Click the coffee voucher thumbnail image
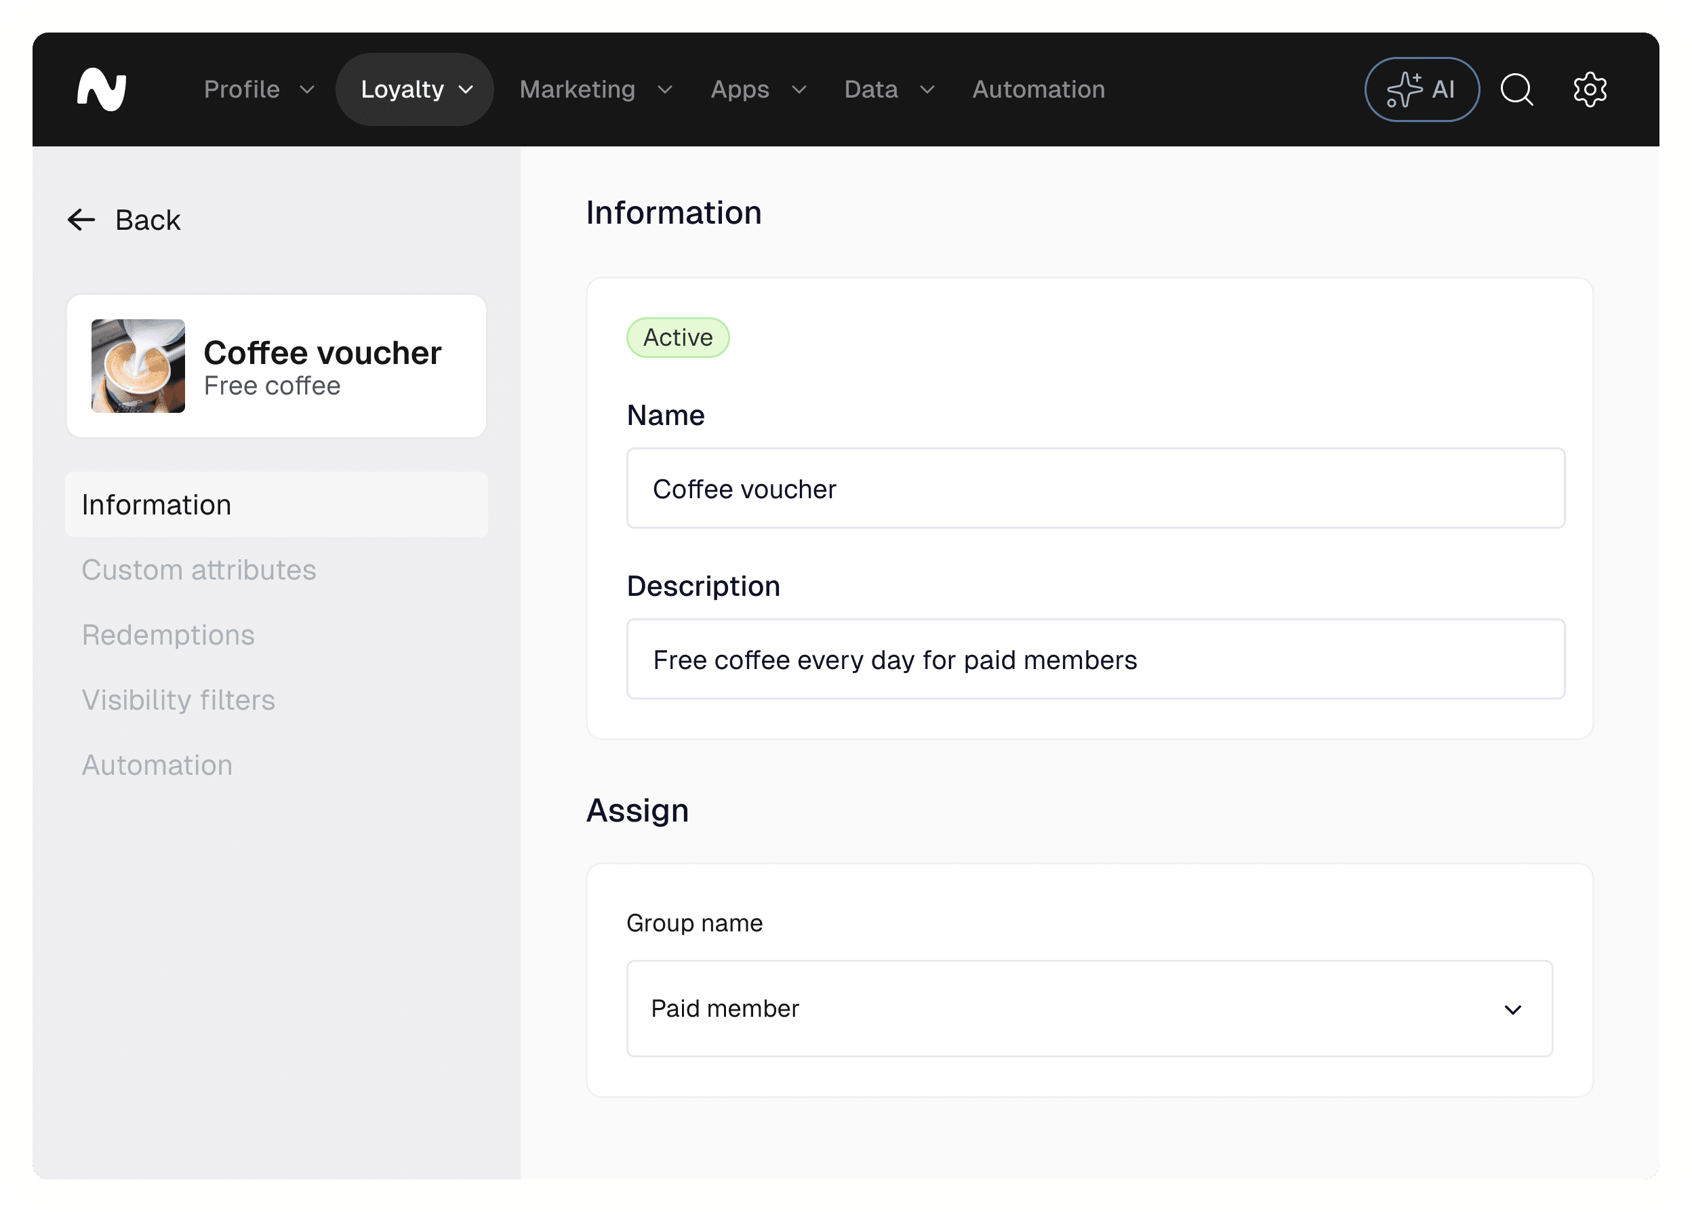Viewport: 1692px width, 1212px height. pyautogui.click(x=138, y=366)
